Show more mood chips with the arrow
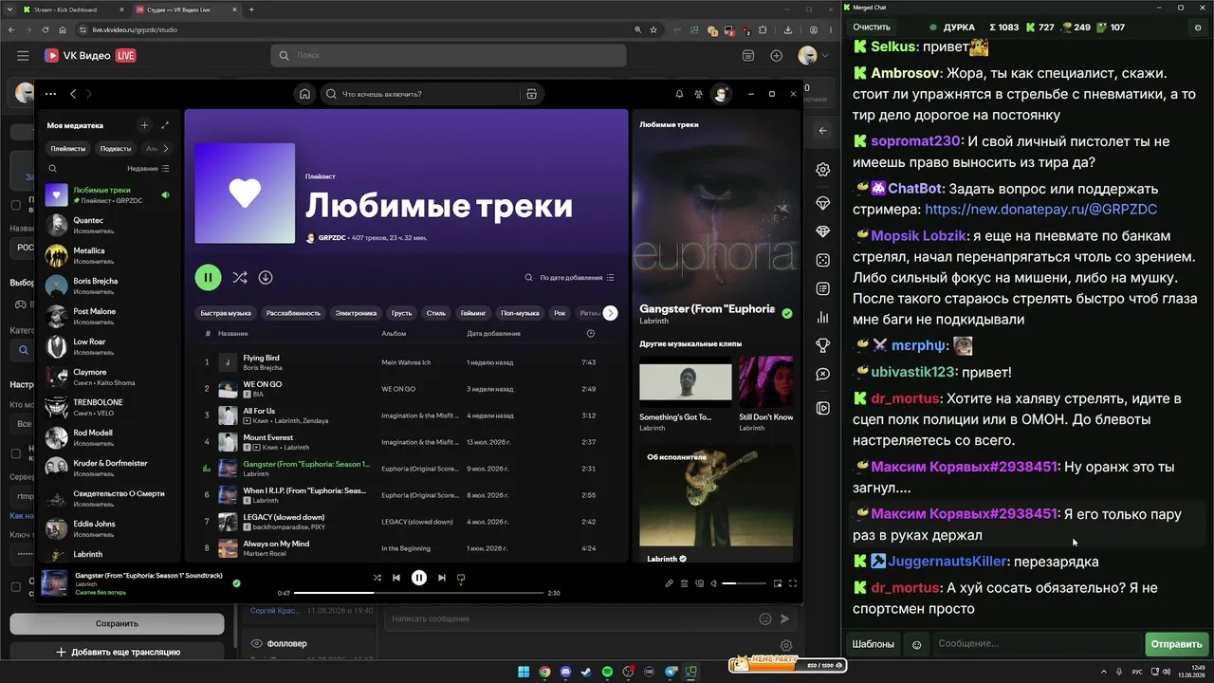This screenshot has height=683, width=1214. tap(611, 313)
